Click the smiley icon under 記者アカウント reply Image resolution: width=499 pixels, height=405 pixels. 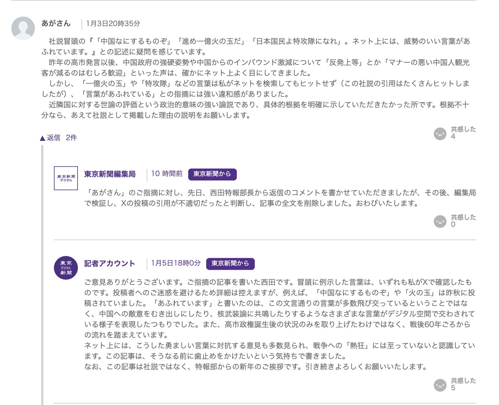440,385
